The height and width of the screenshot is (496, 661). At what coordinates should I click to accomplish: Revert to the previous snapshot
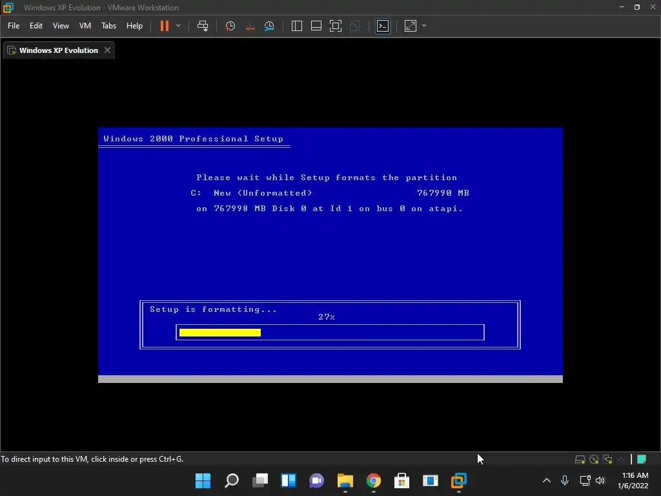[250, 26]
